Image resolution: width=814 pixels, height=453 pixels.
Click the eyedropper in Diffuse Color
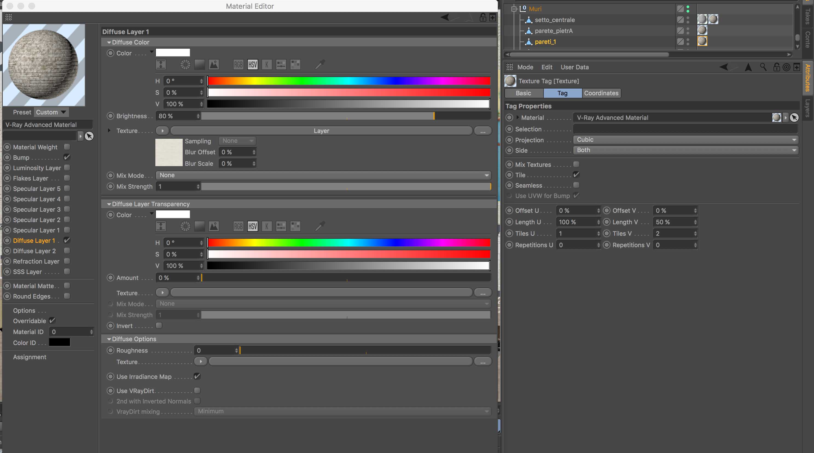pyautogui.click(x=319, y=65)
